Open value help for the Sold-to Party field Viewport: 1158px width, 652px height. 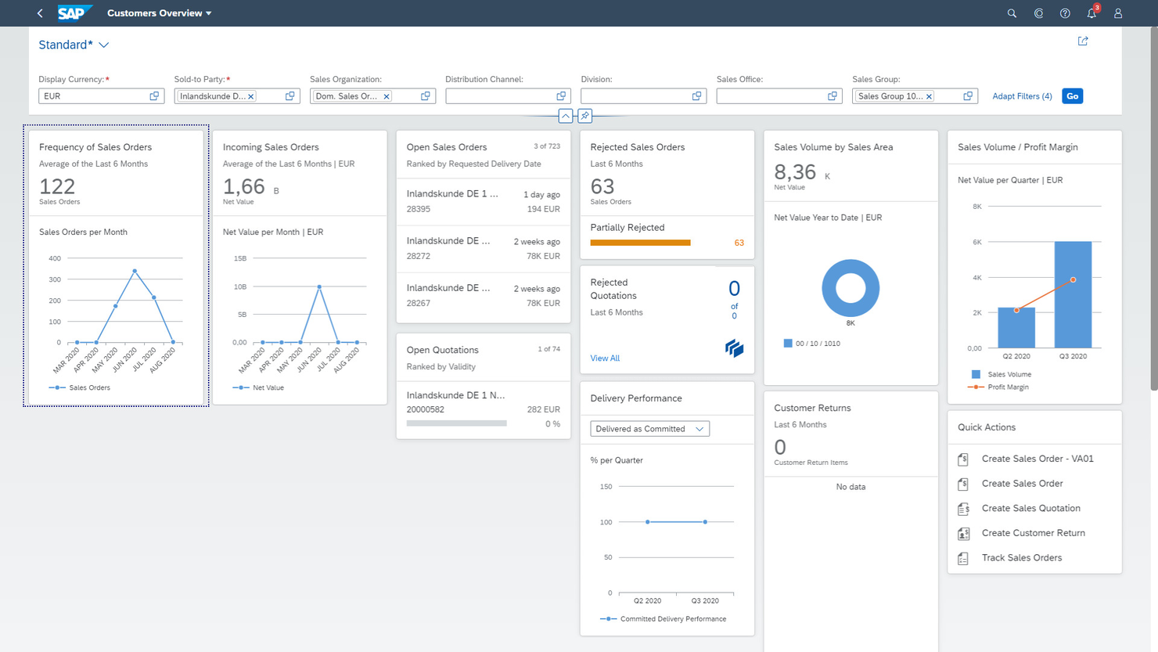pyautogui.click(x=289, y=95)
